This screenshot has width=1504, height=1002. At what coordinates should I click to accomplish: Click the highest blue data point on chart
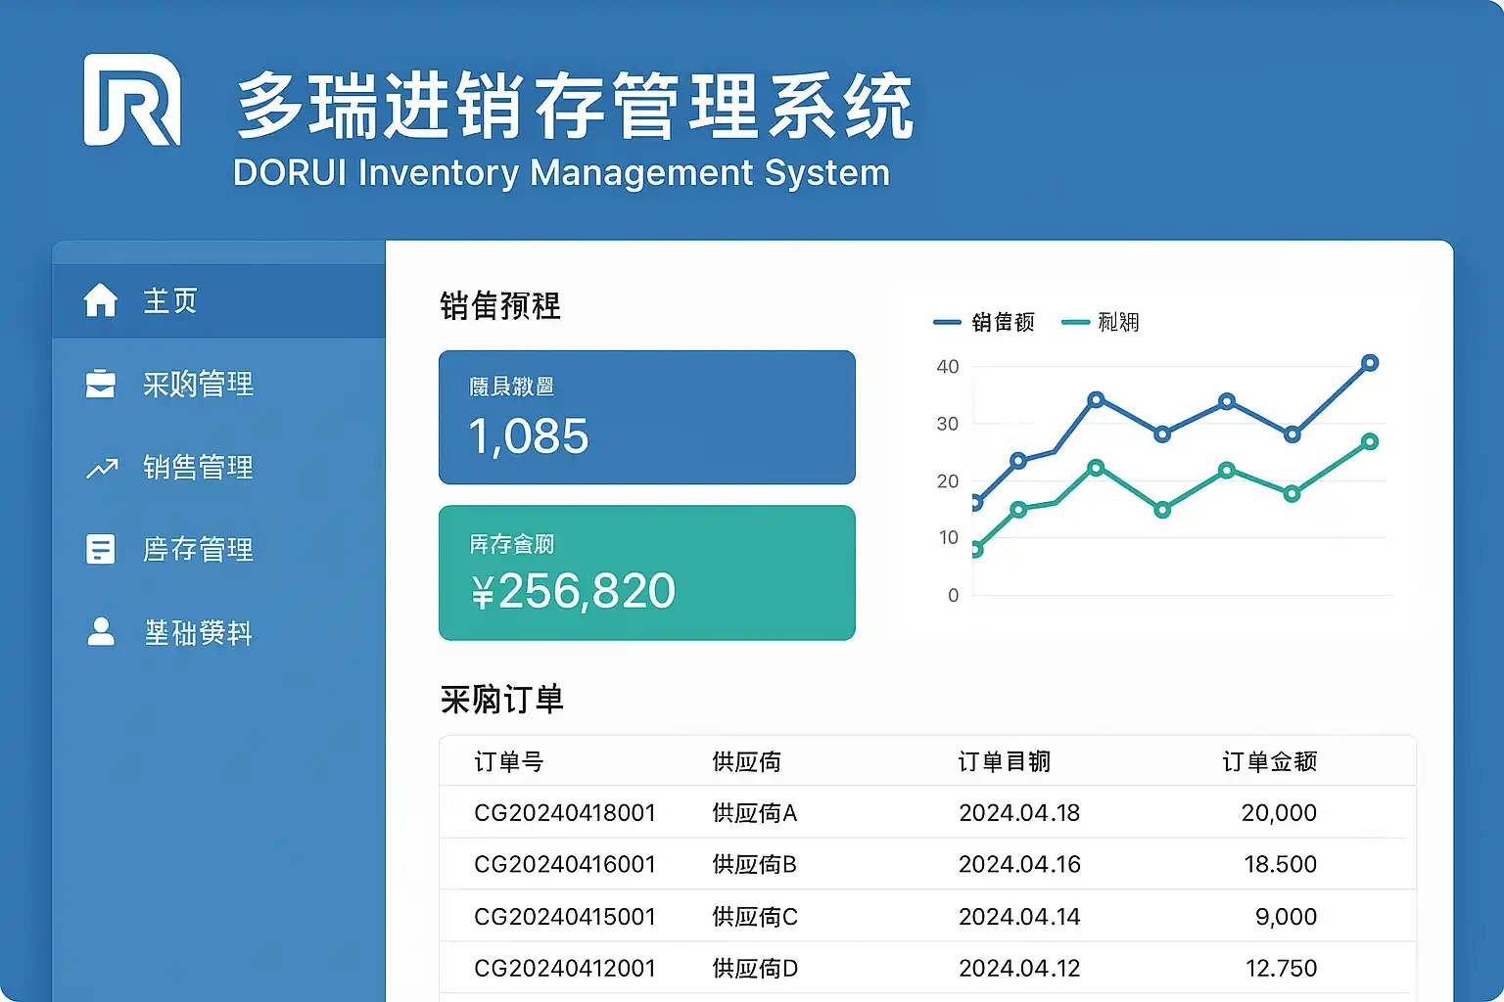tap(1370, 363)
